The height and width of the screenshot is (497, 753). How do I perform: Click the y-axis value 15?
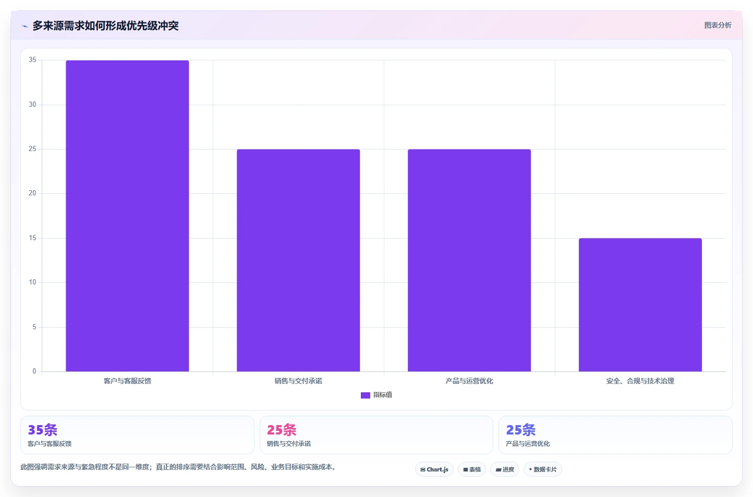pos(32,238)
